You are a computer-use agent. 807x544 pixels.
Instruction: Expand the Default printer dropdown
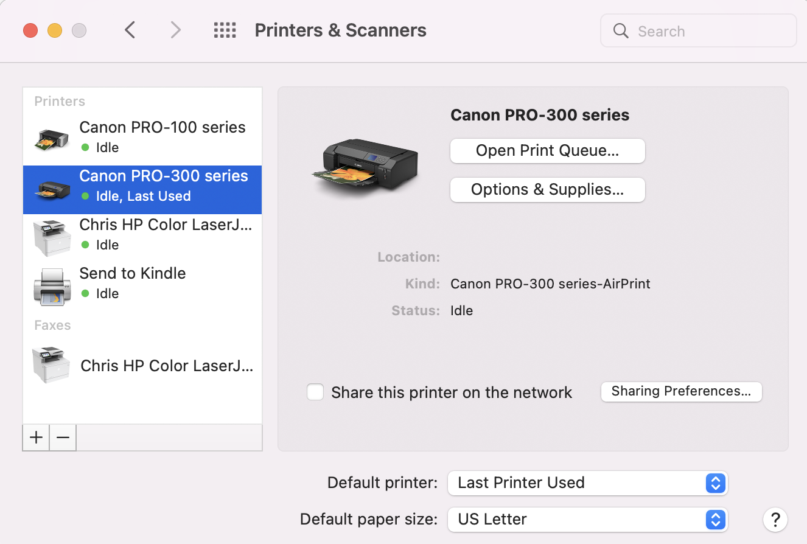coord(587,483)
